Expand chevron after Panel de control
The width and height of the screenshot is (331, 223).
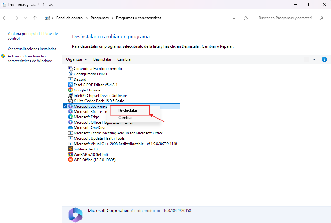click(x=87, y=18)
